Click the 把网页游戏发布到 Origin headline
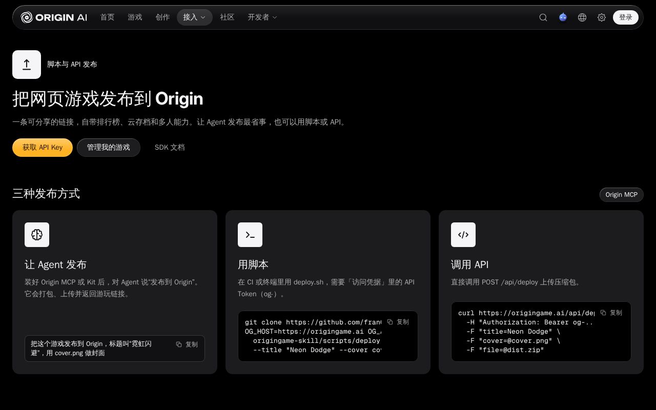The width and height of the screenshot is (656, 410). (108, 99)
